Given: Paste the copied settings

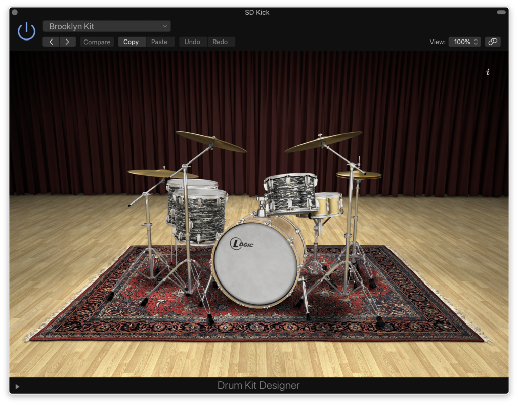Looking at the screenshot, I should tap(159, 42).
